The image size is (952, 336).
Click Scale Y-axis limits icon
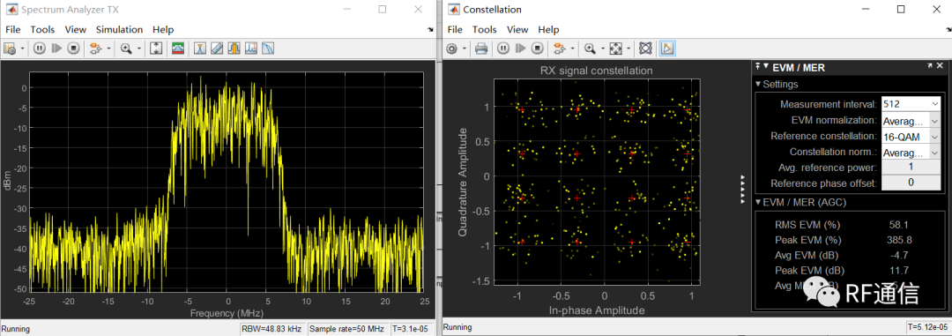pos(156,49)
